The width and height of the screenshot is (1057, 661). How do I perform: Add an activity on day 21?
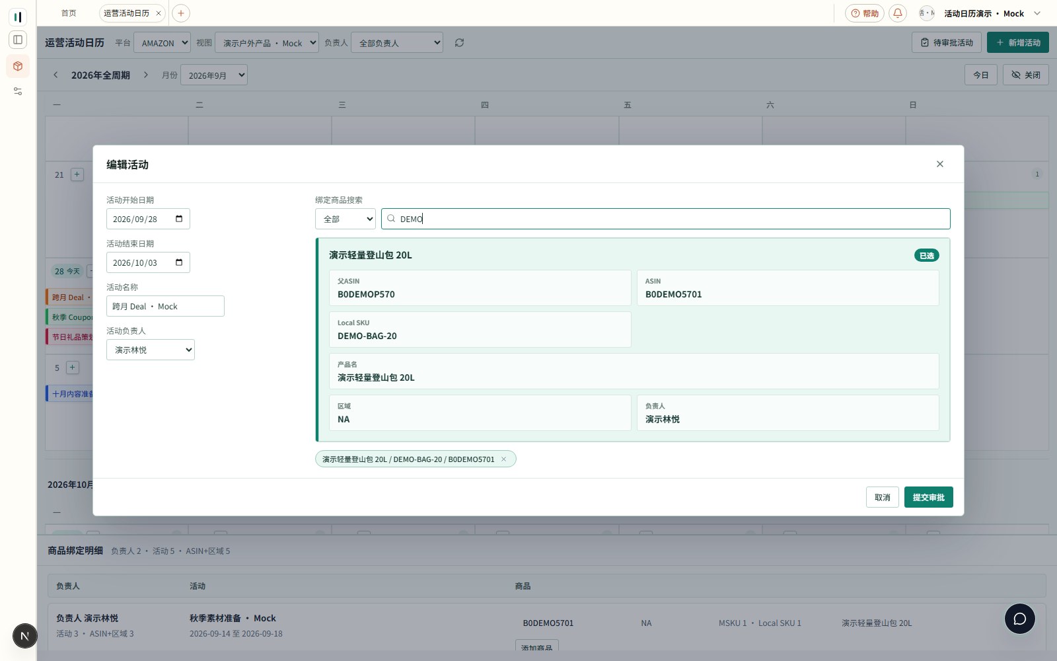point(77,175)
